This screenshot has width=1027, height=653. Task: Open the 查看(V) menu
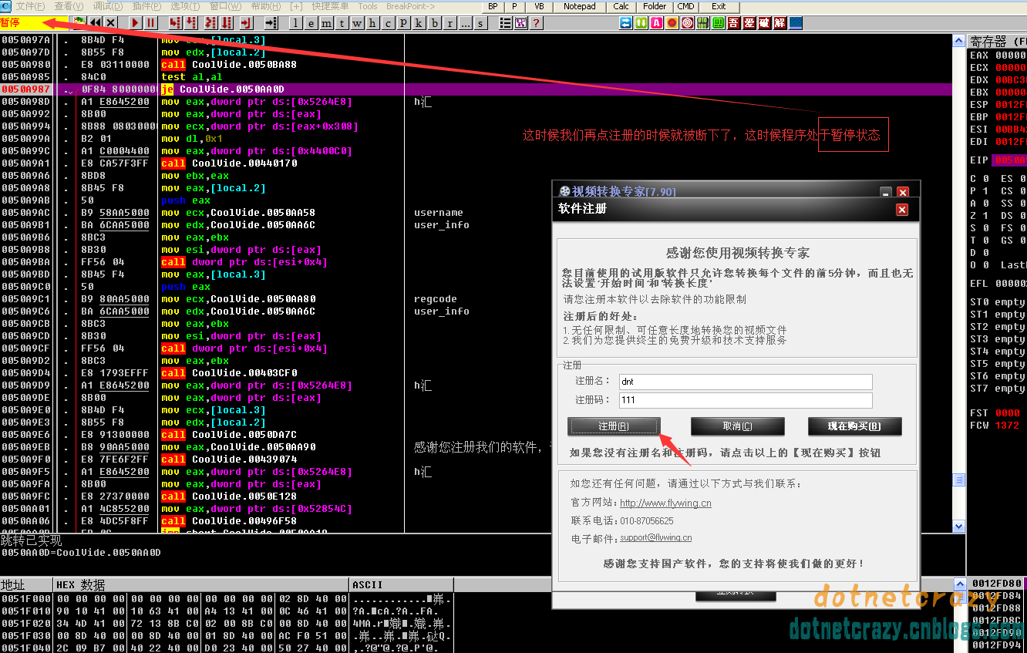click(69, 6)
